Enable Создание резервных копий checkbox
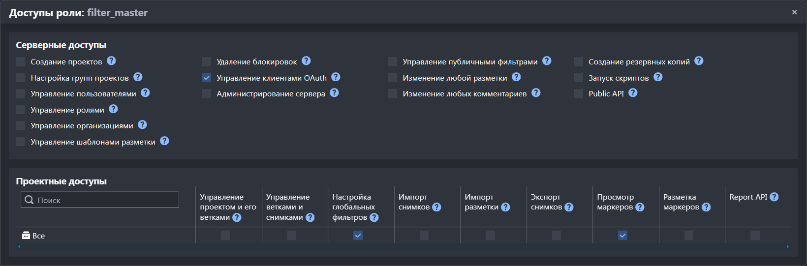 578,61
